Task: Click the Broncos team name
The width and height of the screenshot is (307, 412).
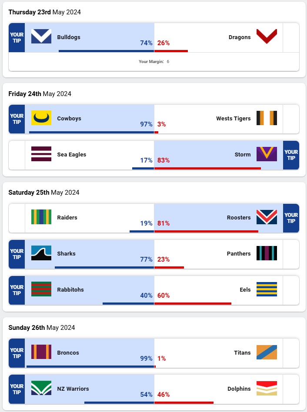Action: point(68,352)
